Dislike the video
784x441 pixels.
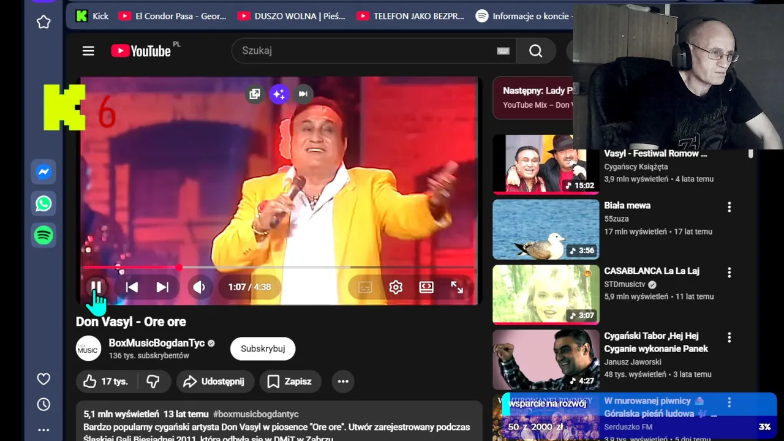[x=153, y=382]
